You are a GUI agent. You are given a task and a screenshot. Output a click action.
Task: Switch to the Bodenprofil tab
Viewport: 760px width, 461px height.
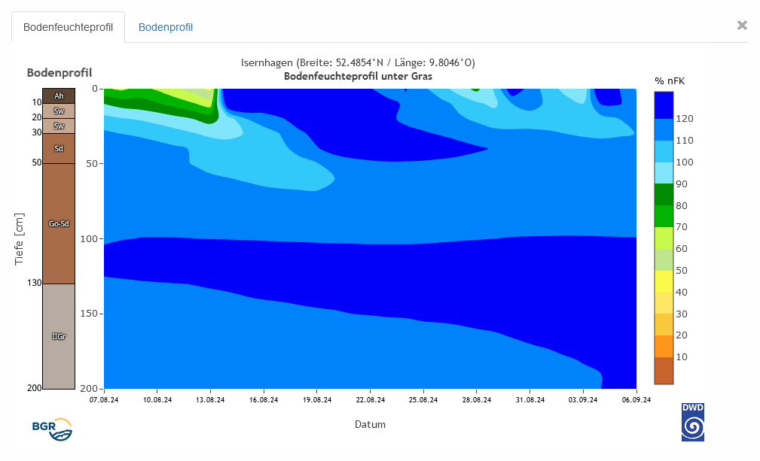166,27
